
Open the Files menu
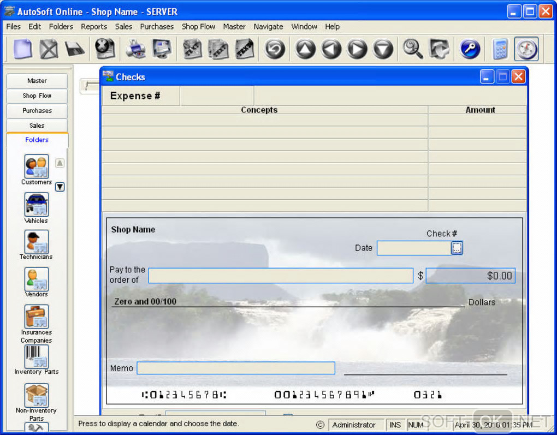[14, 27]
